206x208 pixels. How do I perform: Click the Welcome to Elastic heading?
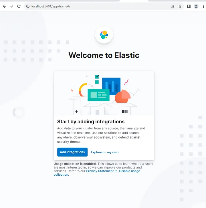pyautogui.click(x=104, y=55)
